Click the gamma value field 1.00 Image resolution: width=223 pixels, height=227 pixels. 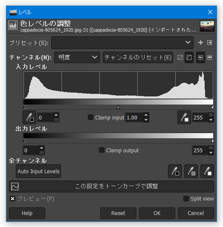(134, 118)
